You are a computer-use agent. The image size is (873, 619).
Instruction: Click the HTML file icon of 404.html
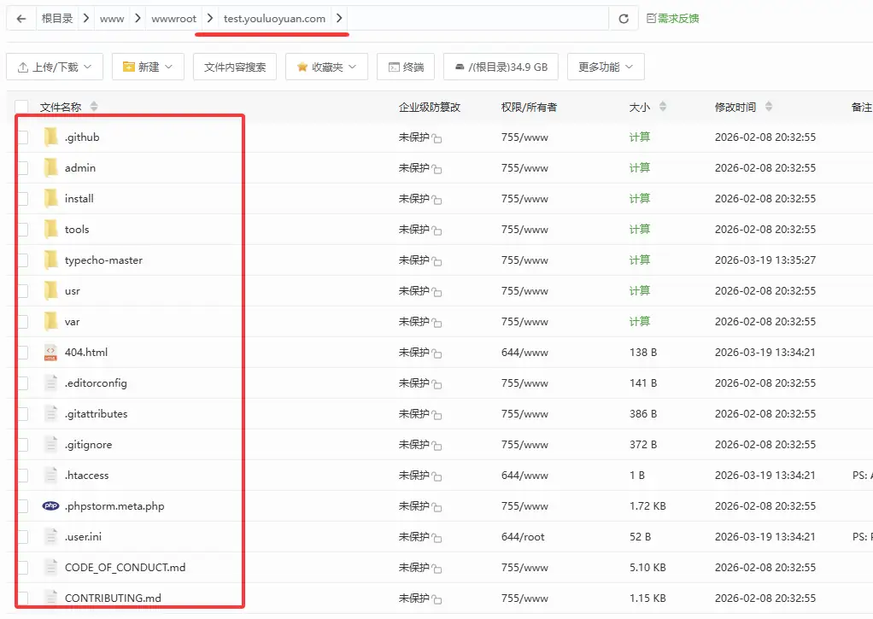[51, 352]
